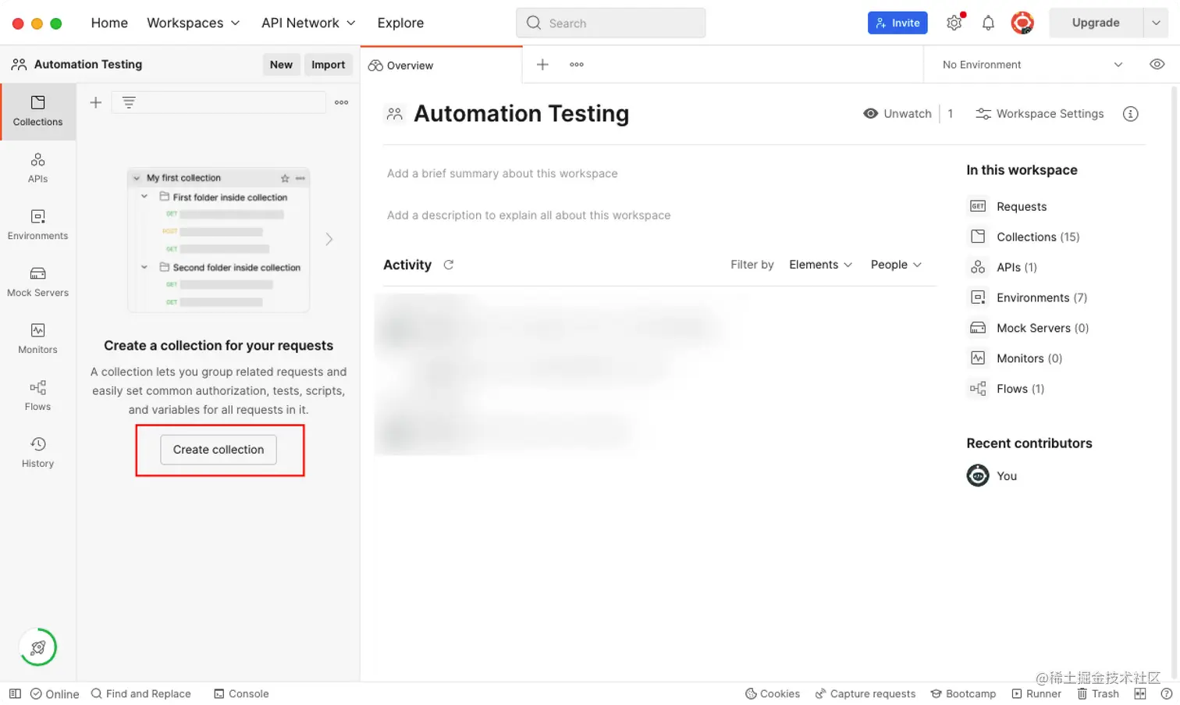Go to Home
The width and height of the screenshot is (1180, 705).
pyautogui.click(x=109, y=23)
